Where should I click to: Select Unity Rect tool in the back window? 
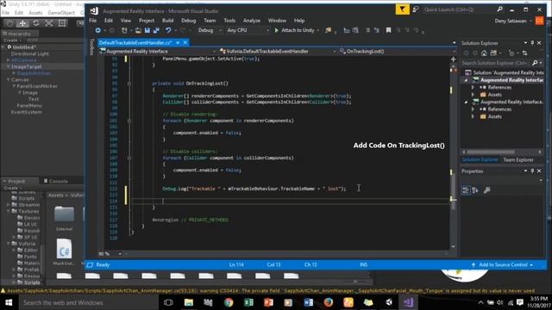[62, 23]
